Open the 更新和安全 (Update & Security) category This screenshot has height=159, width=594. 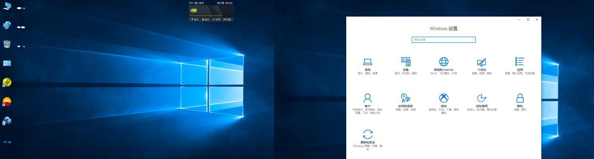click(367, 140)
